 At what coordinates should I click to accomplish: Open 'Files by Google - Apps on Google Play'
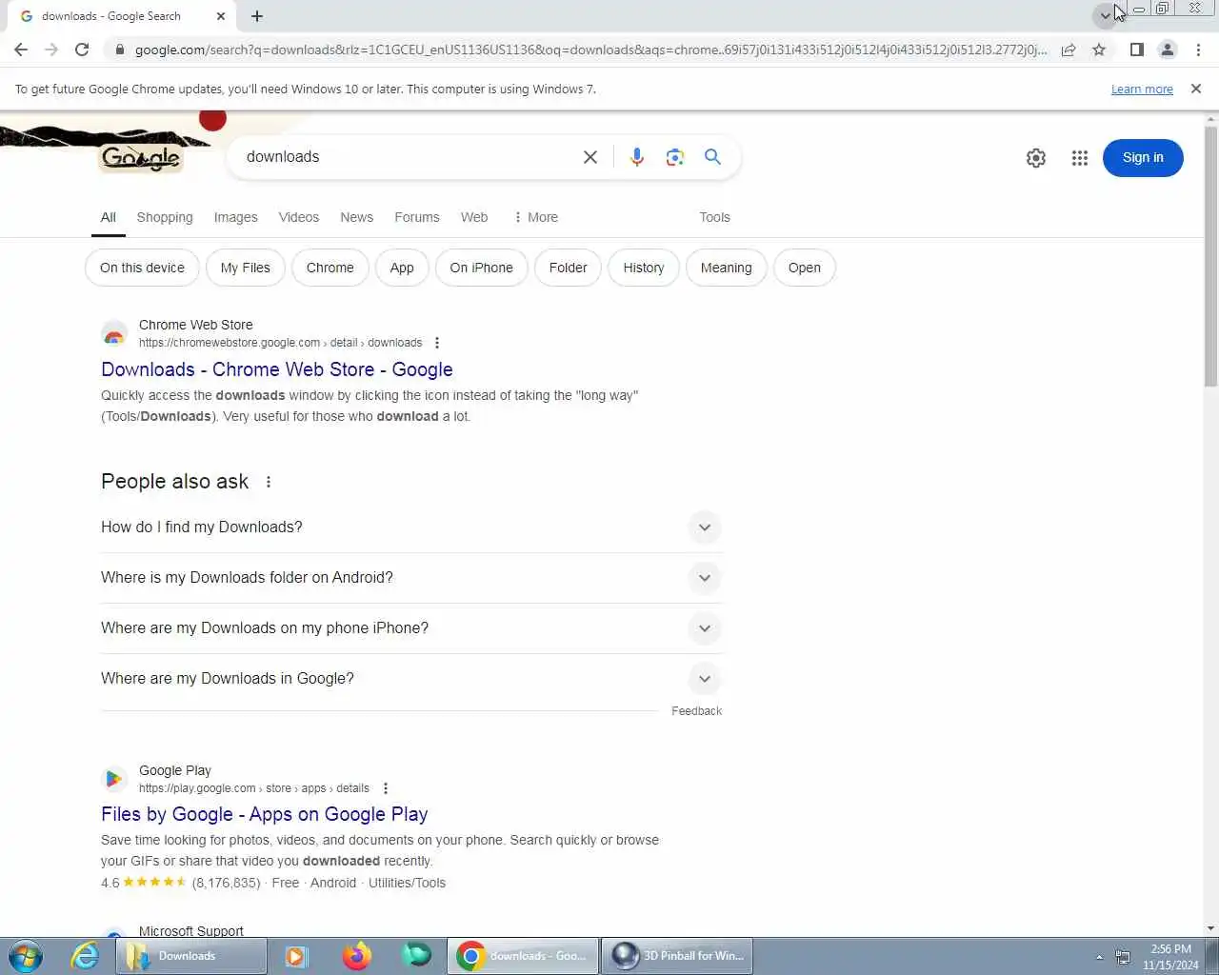click(x=265, y=814)
